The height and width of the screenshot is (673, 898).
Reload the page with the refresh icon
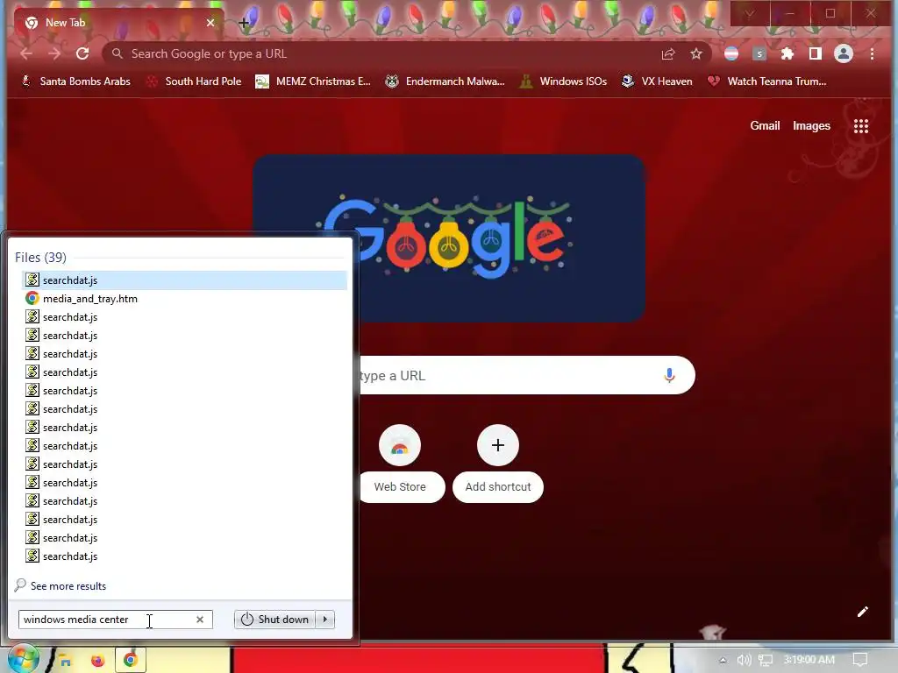pyautogui.click(x=82, y=53)
